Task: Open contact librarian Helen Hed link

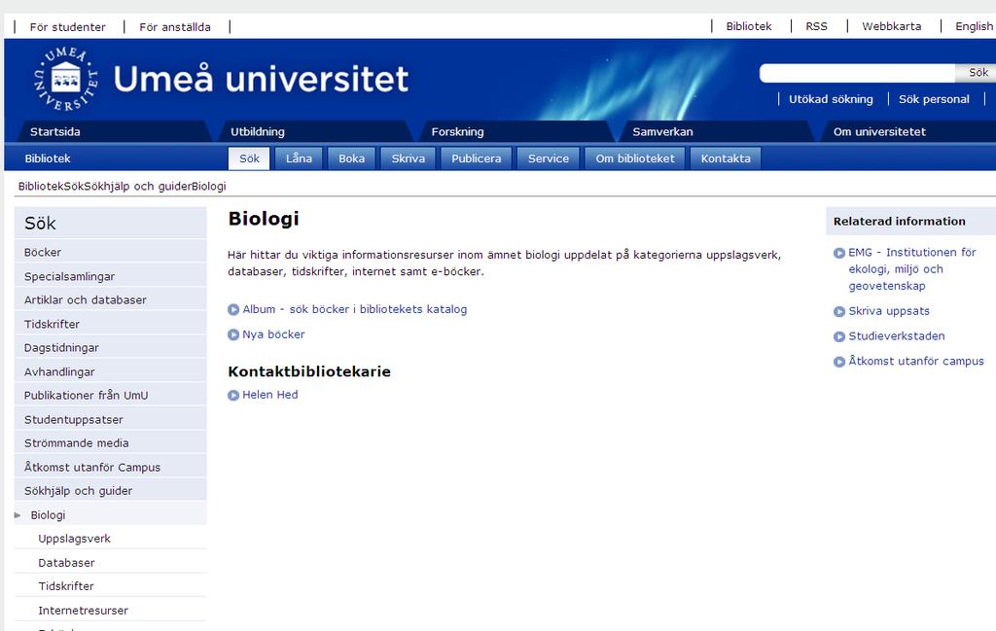Action: (270, 394)
